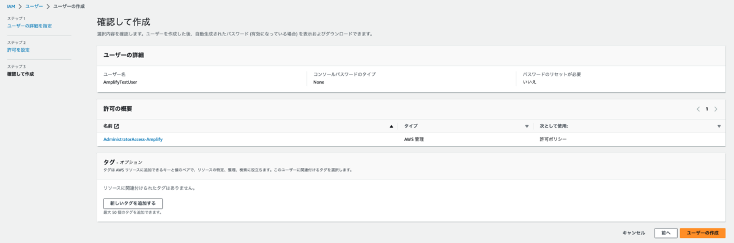Click 新しいタグを追加する button

(x=133, y=203)
